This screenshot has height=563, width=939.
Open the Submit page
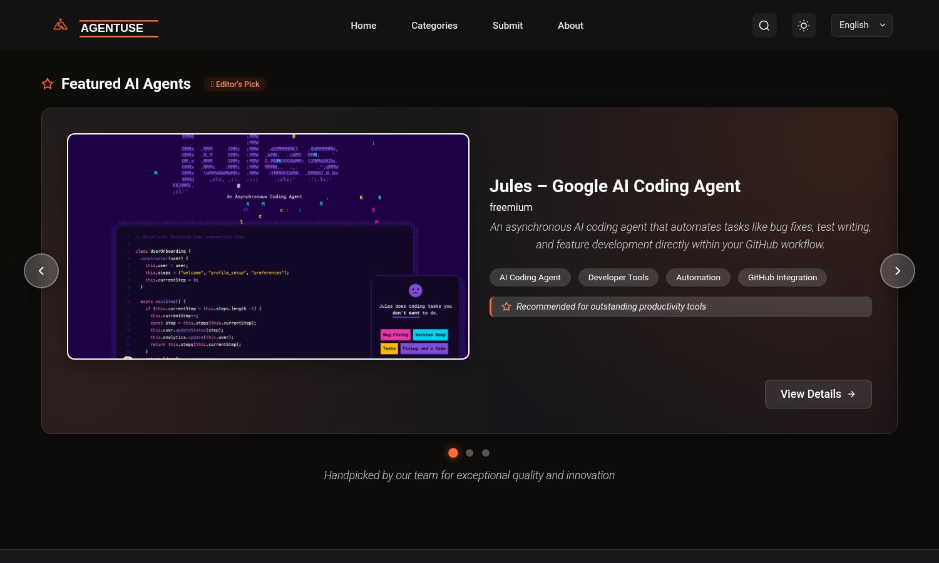tap(508, 26)
